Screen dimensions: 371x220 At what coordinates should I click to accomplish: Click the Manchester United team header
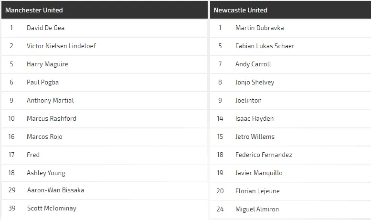point(34,10)
